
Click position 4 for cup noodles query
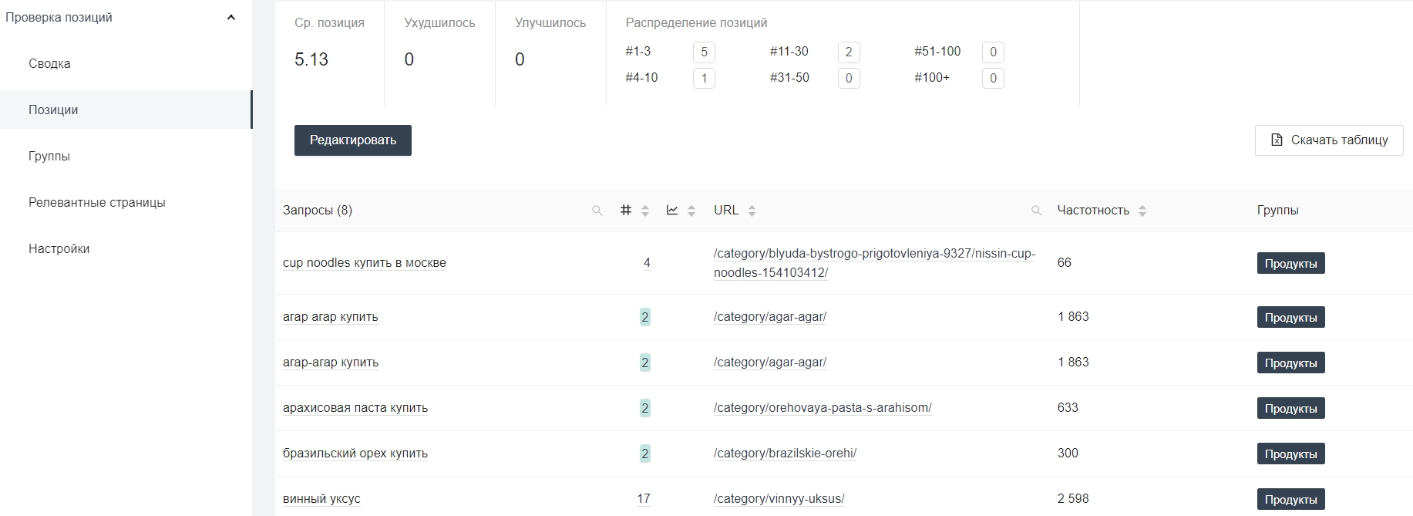tap(647, 263)
